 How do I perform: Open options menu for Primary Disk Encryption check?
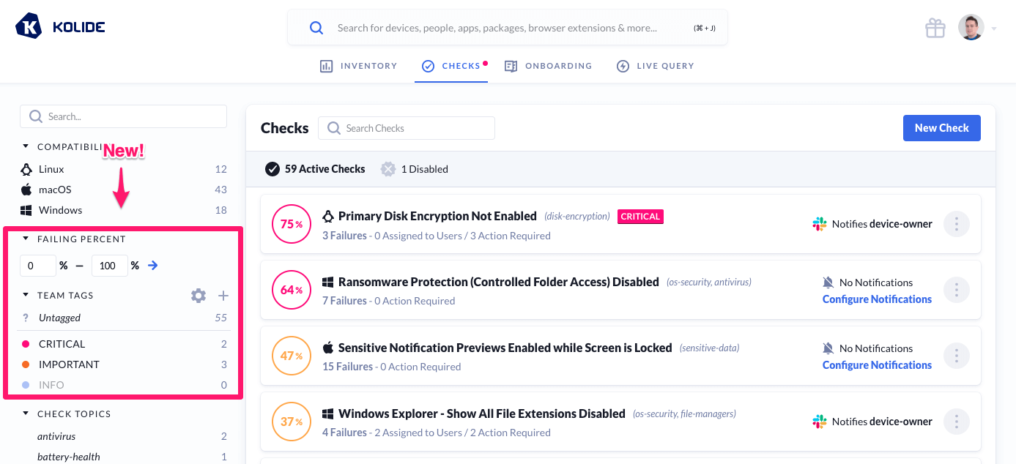click(956, 224)
